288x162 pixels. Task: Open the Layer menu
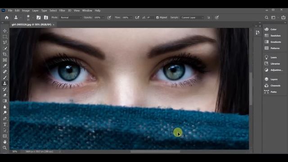pos(36,10)
